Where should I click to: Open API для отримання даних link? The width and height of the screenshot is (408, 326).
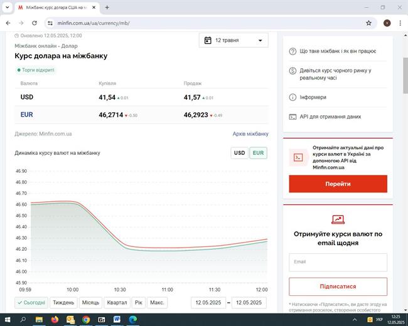click(x=330, y=117)
